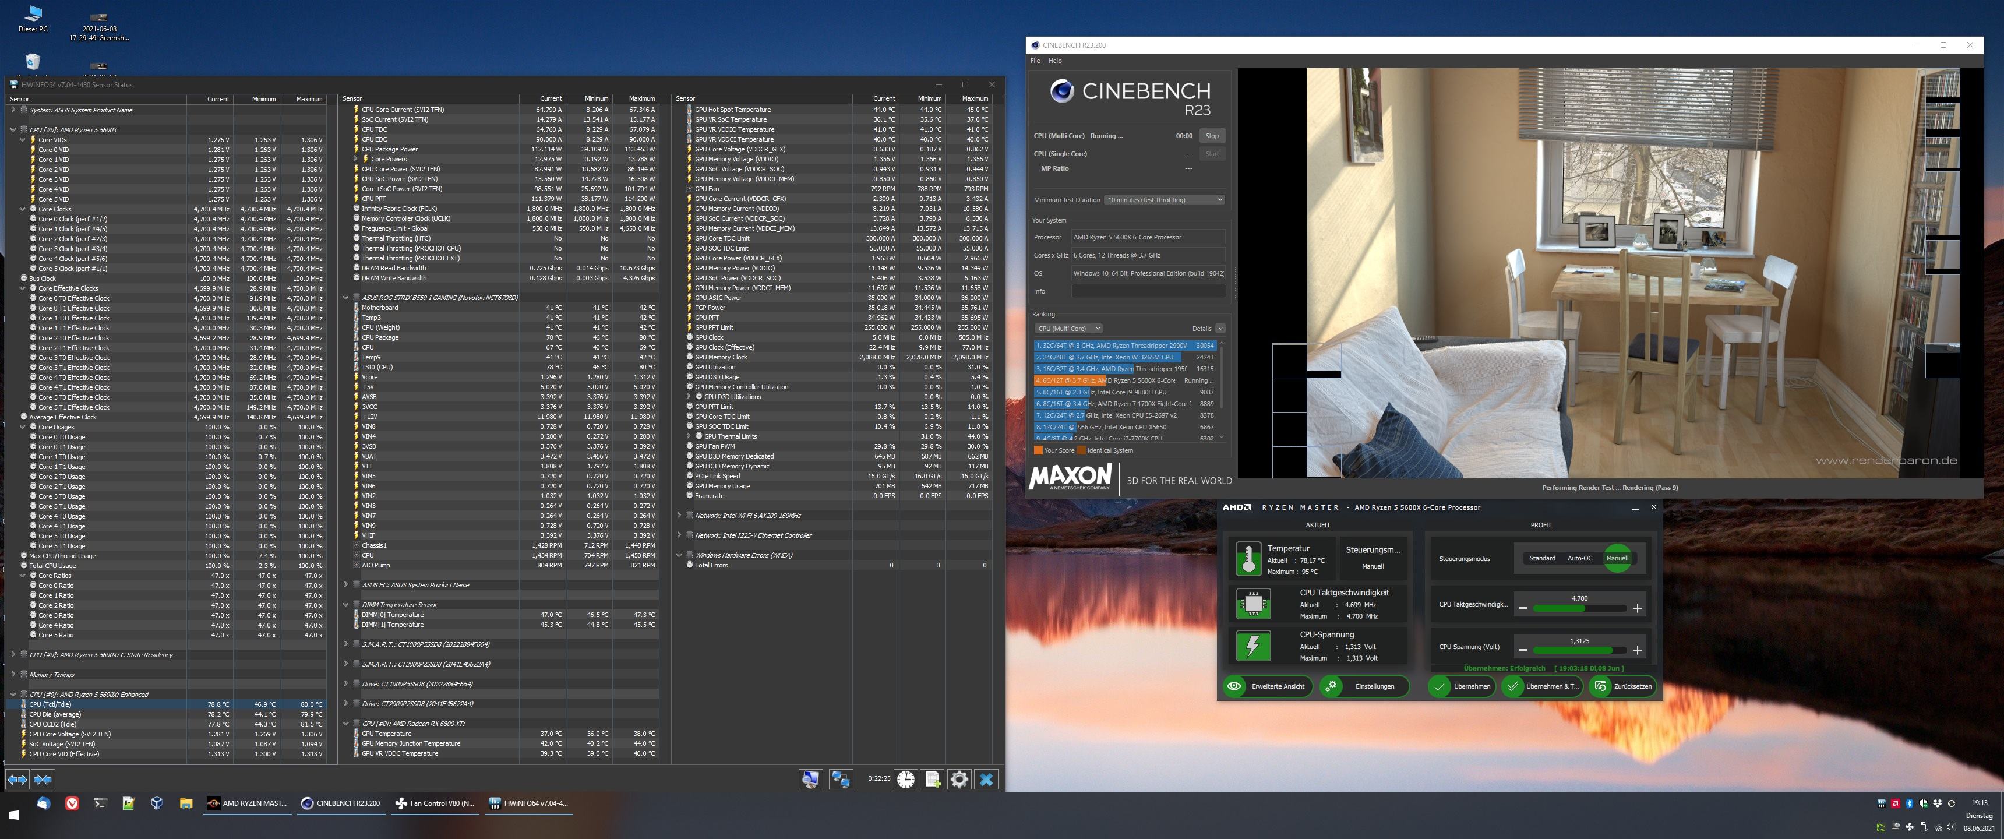Open Cinebench Help menu
2004x839 pixels.
(x=1054, y=61)
